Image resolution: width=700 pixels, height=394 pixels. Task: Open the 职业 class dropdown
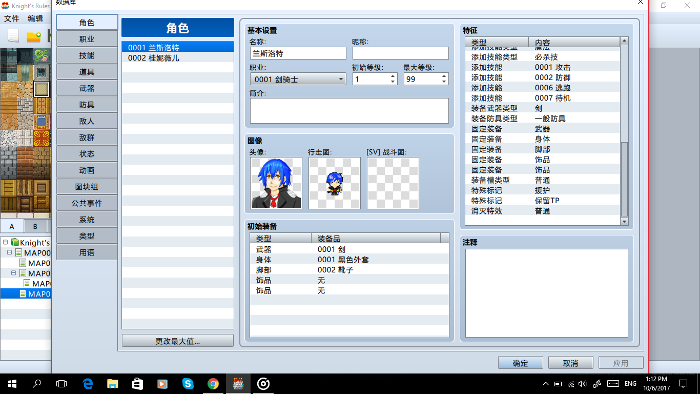(298, 79)
